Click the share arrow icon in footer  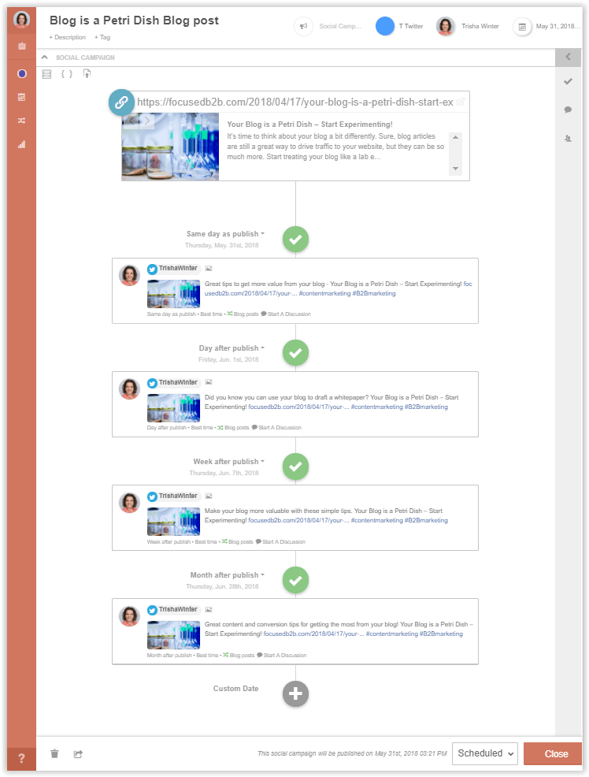[x=78, y=753]
